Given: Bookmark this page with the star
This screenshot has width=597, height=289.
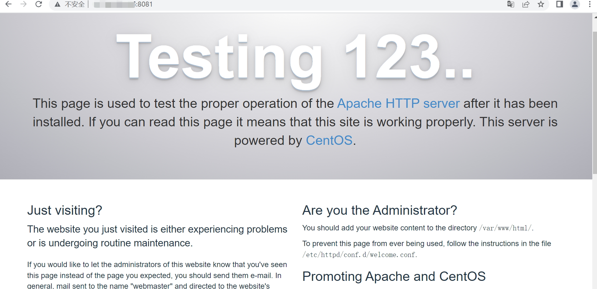Looking at the screenshot, I should tap(541, 4).
